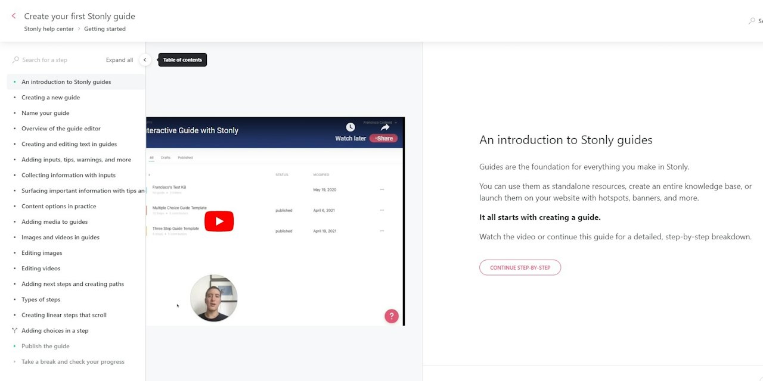Click the search magnifier in step search
This screenshot has height=381, width=763.
click(15, 60)
